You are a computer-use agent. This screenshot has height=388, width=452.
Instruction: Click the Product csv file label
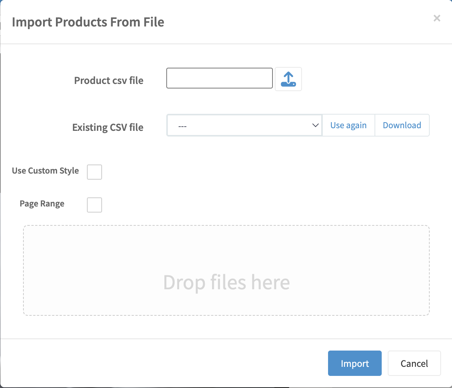[109, 81]
